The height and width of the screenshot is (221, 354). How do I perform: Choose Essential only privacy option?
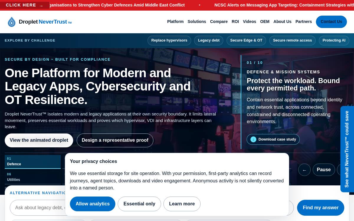point(139,204)
